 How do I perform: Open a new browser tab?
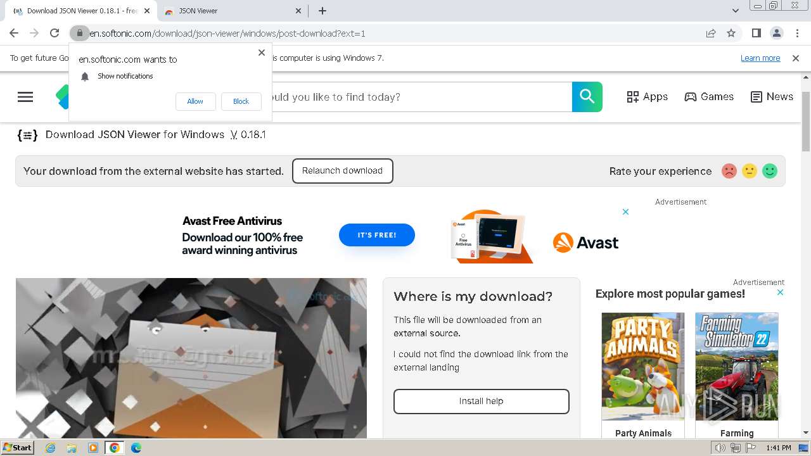(322, 11)
